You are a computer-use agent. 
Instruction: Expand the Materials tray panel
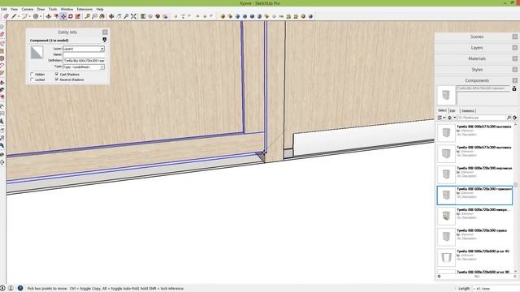pos(476,58)
